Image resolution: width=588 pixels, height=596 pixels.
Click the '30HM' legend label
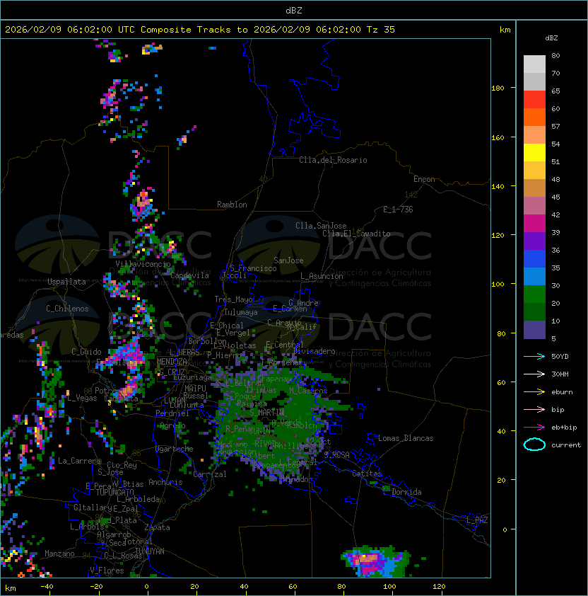click(560, 374)
